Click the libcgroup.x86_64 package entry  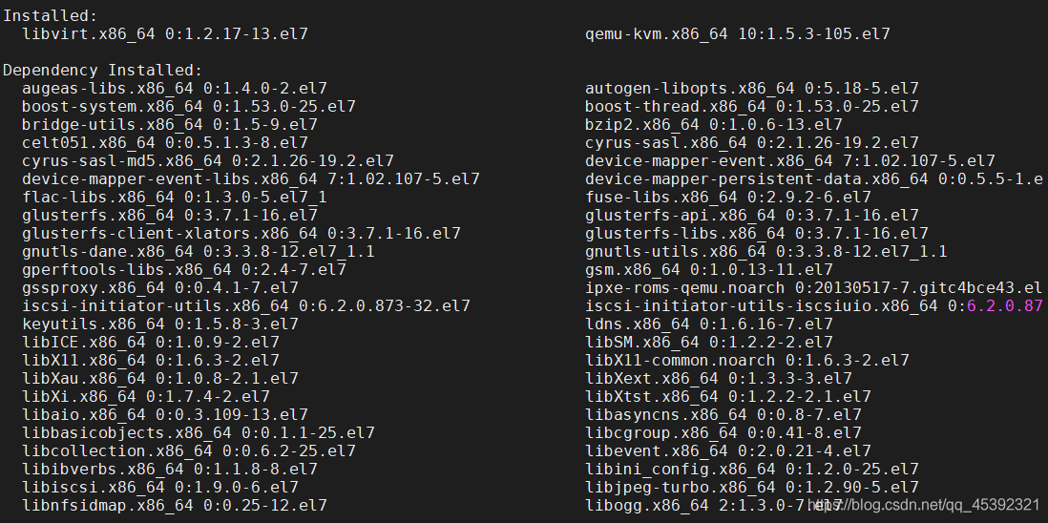[723, 432]
